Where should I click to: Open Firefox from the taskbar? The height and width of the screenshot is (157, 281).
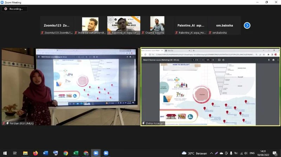point(35,153)
